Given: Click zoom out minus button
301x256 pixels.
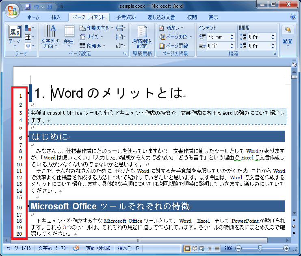Looking at the screenshot, I should (238, 249).
